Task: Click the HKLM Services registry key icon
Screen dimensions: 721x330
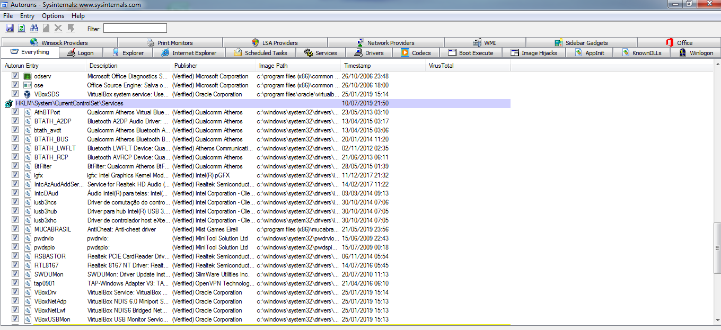Action: pos(8,103)
